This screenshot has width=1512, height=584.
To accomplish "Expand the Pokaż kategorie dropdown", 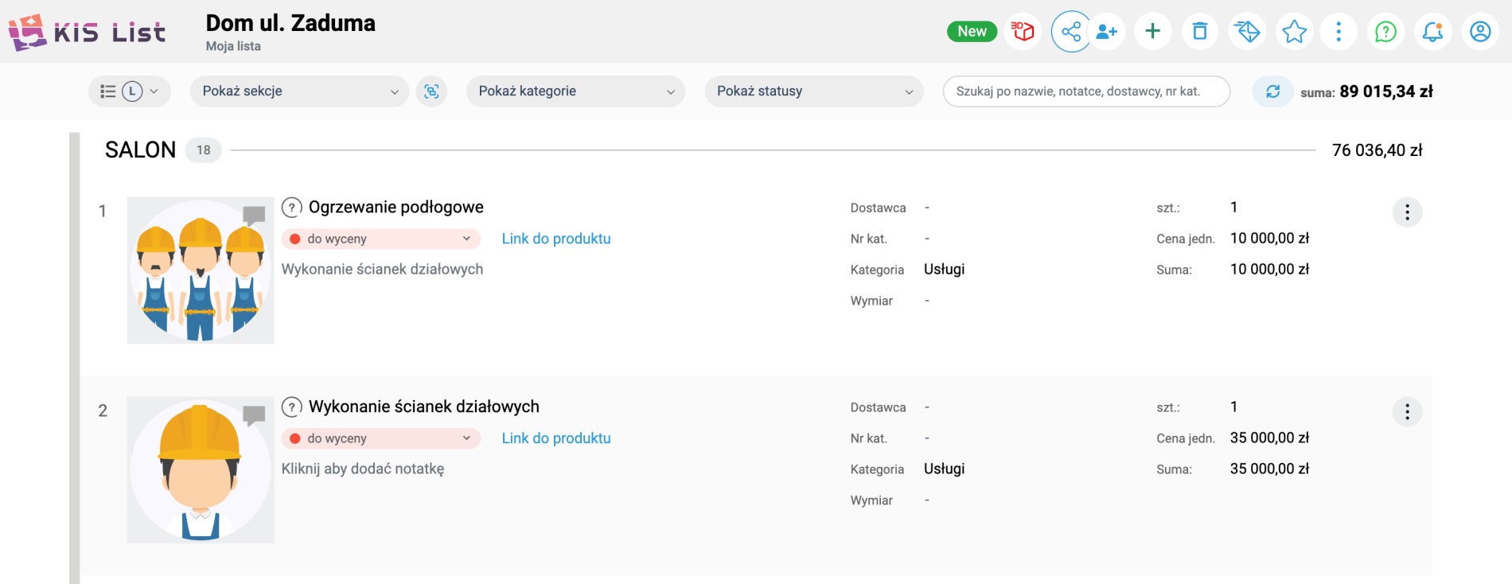I will tap(575, 91).
